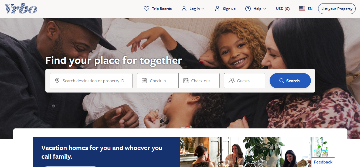Click the Check-out calendar icon
Viewport: 360px width, 167px height.
(x=186, y=81)
